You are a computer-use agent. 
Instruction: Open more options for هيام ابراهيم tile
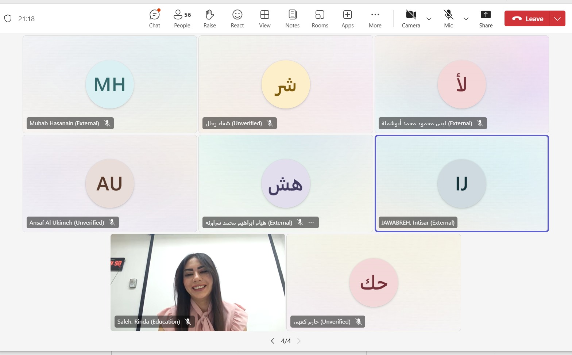pyautogui.click(x=311, y=222)
